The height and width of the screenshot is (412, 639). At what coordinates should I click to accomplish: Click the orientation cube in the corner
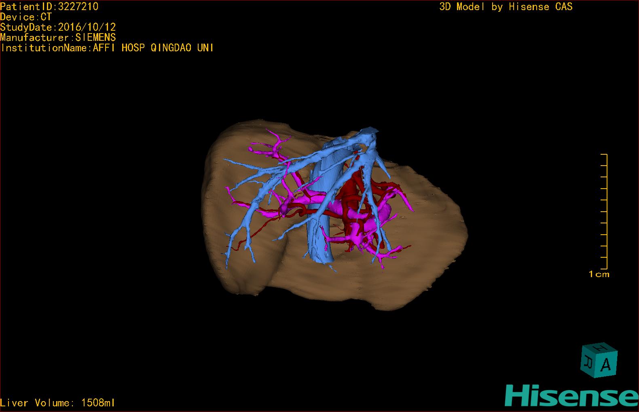[599, 360]
